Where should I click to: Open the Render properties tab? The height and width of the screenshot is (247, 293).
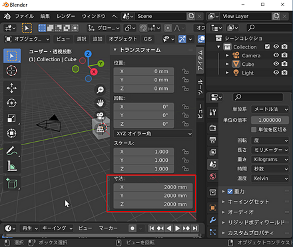pos(212,128)
